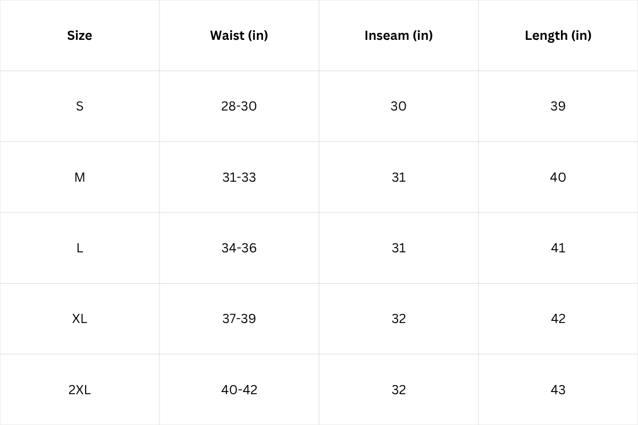The image size is (638, 425).
Task: Select the inseam cell in the M row
Action: coord(399,177)
